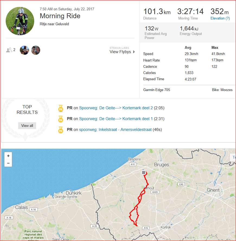
Task: Click the partially visible map type button
Action: (233, 157)
